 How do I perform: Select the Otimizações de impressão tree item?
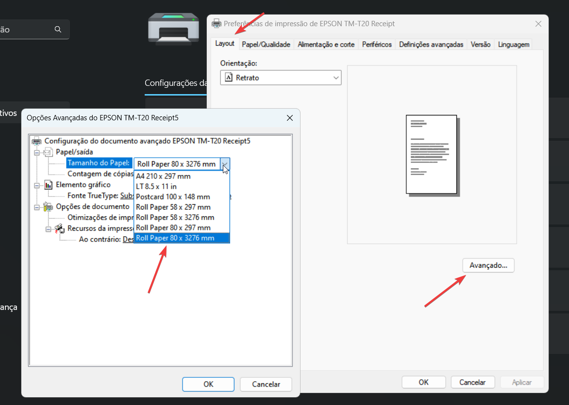point(100,218)
